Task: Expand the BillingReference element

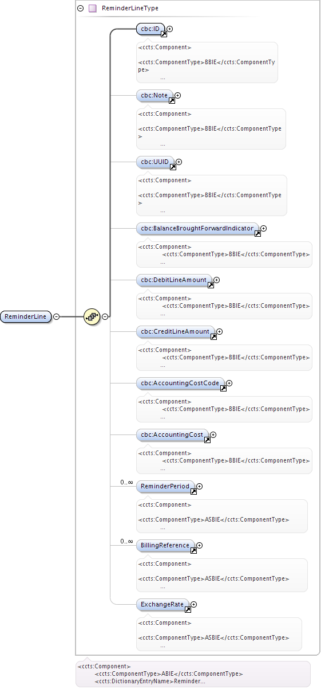Action: click(x=199, y=545)
